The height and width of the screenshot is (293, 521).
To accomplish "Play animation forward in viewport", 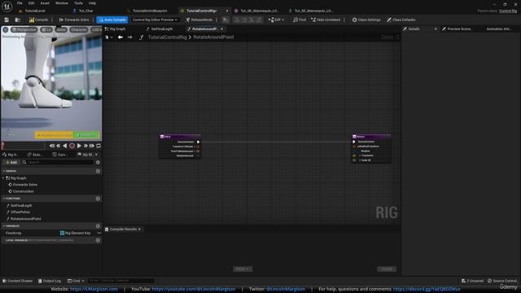I will click(x=79, y=146).
